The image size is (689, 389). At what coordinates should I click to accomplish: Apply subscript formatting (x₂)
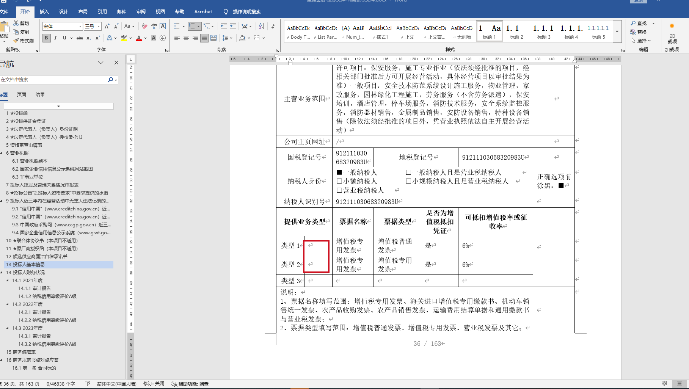click(x=89, y=38)
